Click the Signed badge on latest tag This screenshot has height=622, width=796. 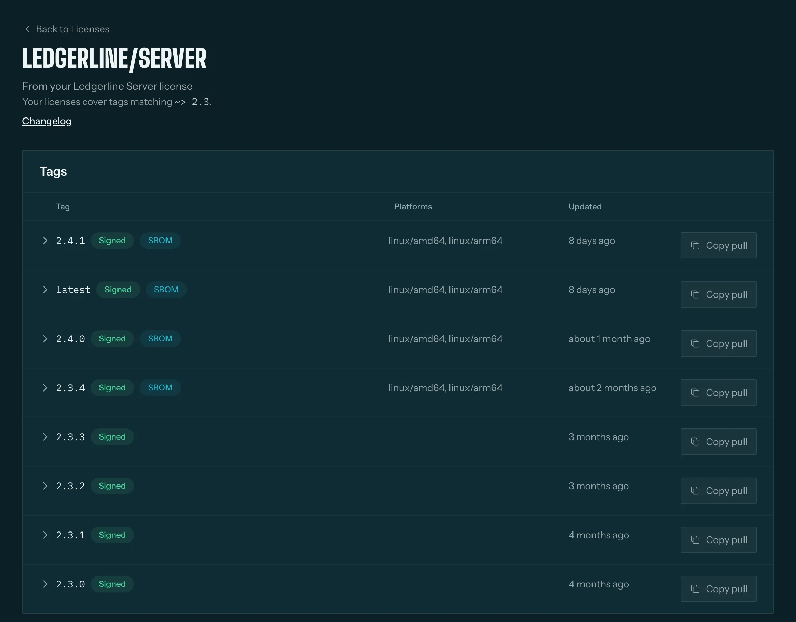118,290
